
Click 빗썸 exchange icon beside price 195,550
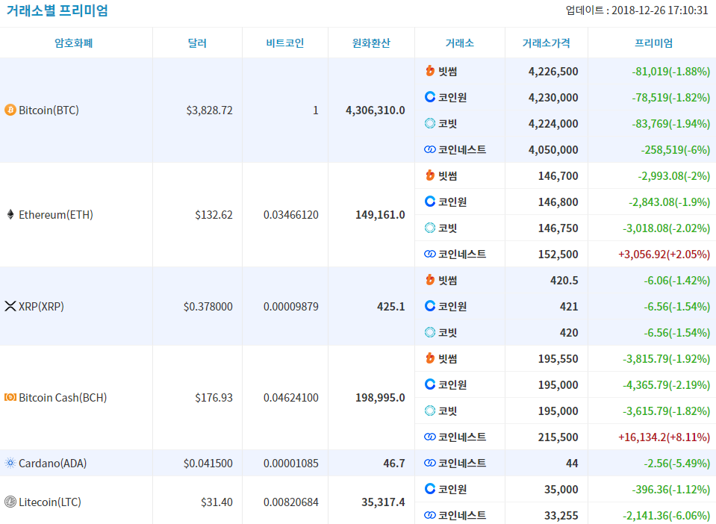(430, 358)
